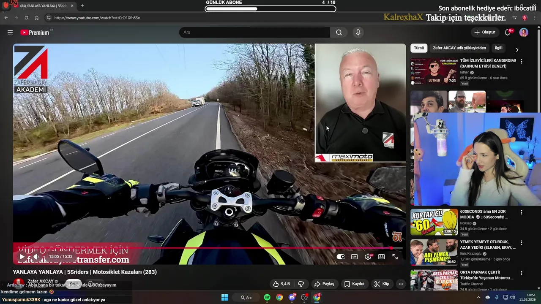Screen dimensions: 541x304
Task: Open video player settings gear
Action: click(368, 257)
